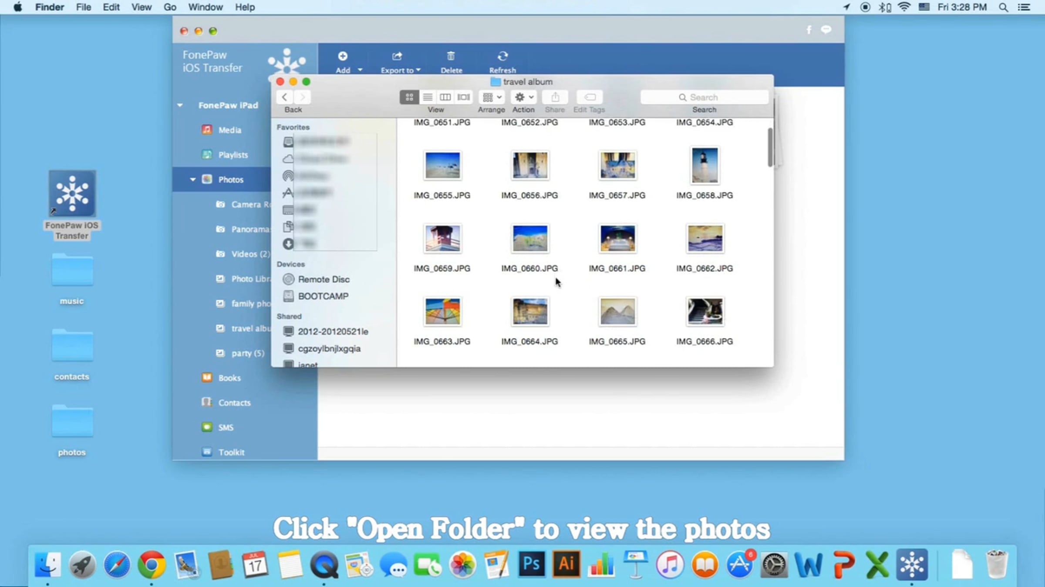Select the IMG_0658.JPG lighthouse thumbnail
1045x587 pixels.
click(705, 165)
